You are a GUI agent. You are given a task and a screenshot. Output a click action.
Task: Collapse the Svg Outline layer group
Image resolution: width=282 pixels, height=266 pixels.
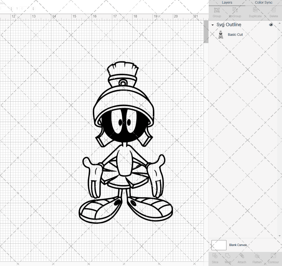pos(213,25)
